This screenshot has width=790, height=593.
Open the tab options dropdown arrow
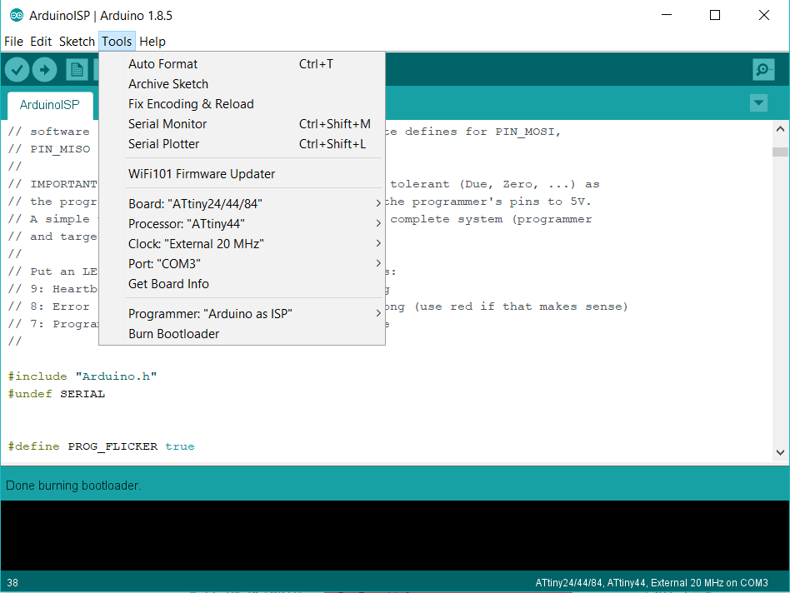(758, 103)
